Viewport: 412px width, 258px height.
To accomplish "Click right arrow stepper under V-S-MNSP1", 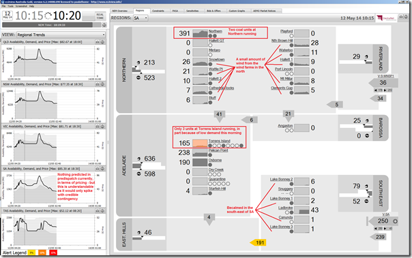I will [x=385, y=90].
